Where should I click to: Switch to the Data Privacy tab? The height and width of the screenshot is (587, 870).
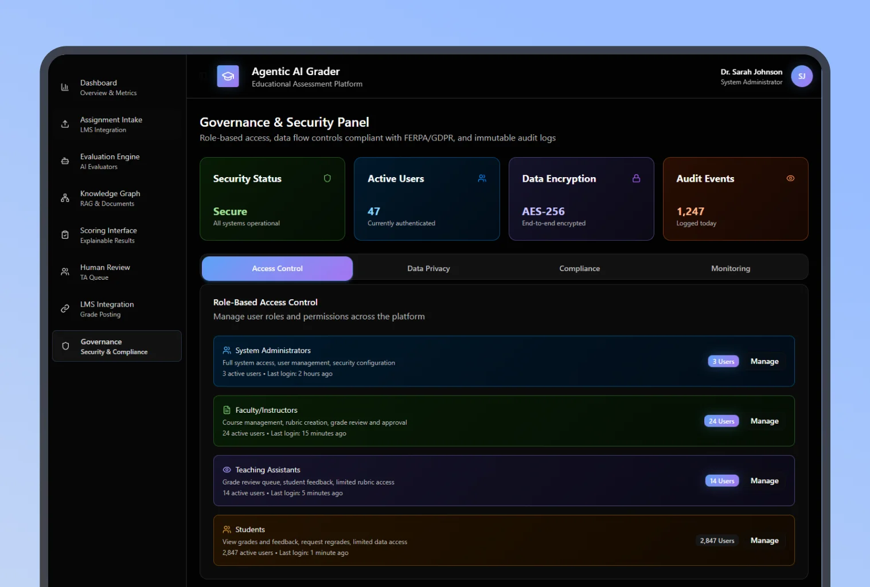[x=428, y=268]
